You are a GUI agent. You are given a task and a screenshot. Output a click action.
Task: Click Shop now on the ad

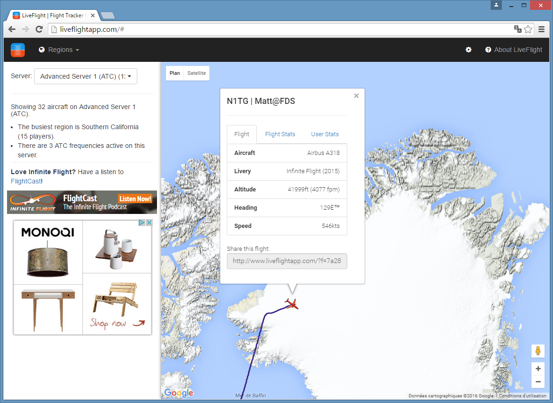click(x=117, y=323)
